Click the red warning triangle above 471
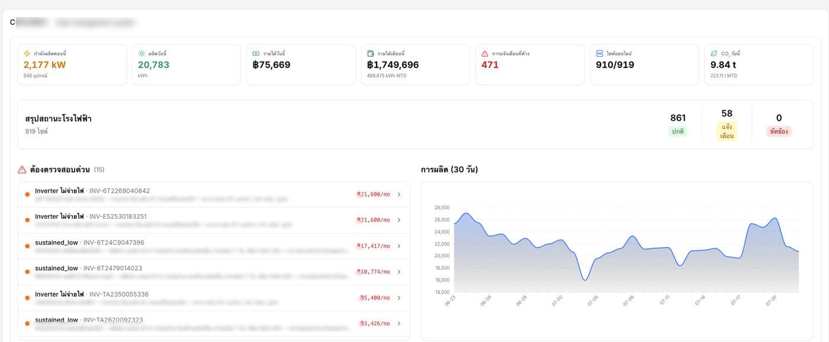Viewport: 829px width, 342px height. pyautogui.click(x=485, y=53)
